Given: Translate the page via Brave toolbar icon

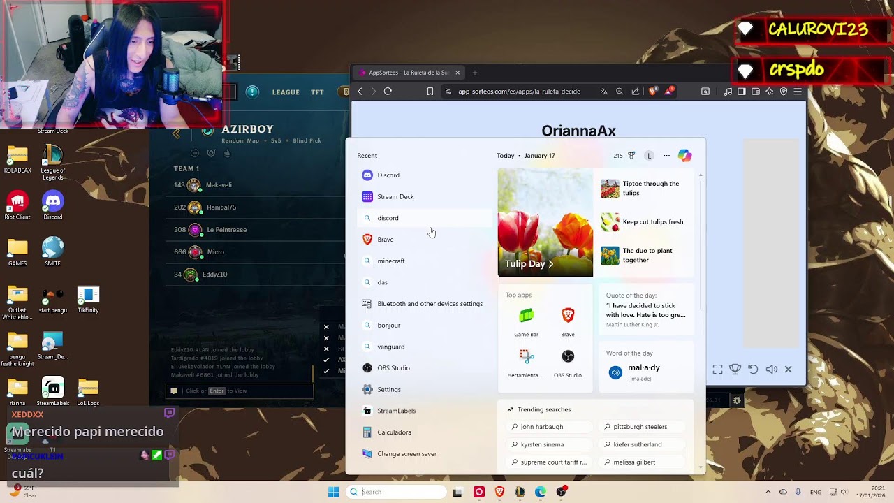Looking at the screenshot, I should (603, 91).
